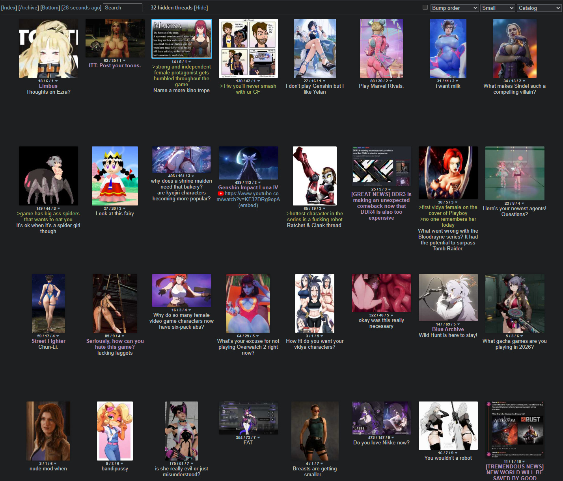Image resolution: width=563 pixels, height=481 pixels.
Task: Open menu arrow for Play Marvel Rivals thread
Action: [390, 81]
